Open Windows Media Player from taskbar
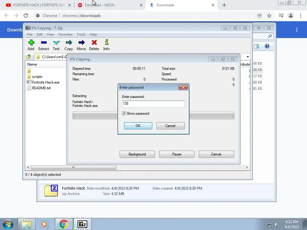The width and height of the screenshot is (307, 230). (45, 224)
